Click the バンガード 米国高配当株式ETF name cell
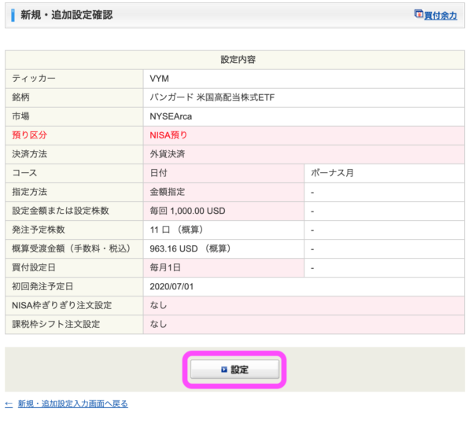 pyautogui.click(x=304, y=97)
